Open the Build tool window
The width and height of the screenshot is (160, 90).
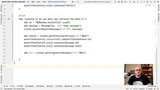coord(77,86)
